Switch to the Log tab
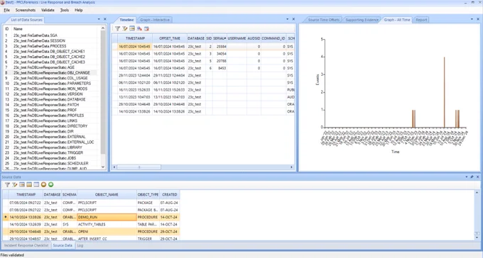This screenshot has width=483, height=258. (x=80, y=245)
